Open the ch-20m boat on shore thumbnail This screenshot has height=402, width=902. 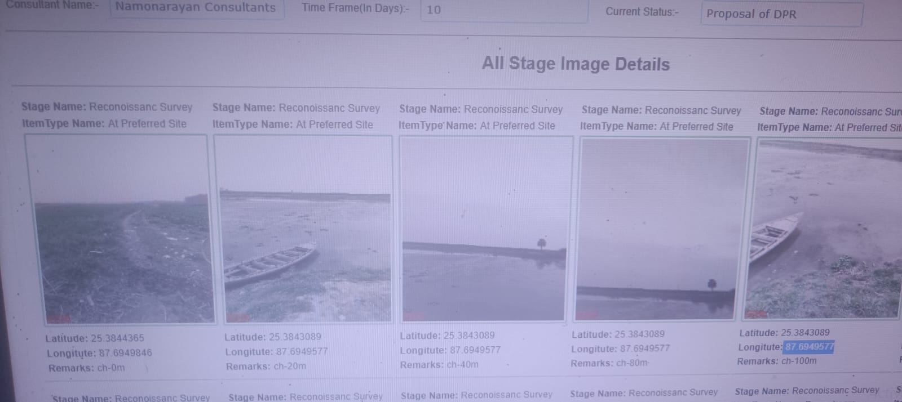304,229
